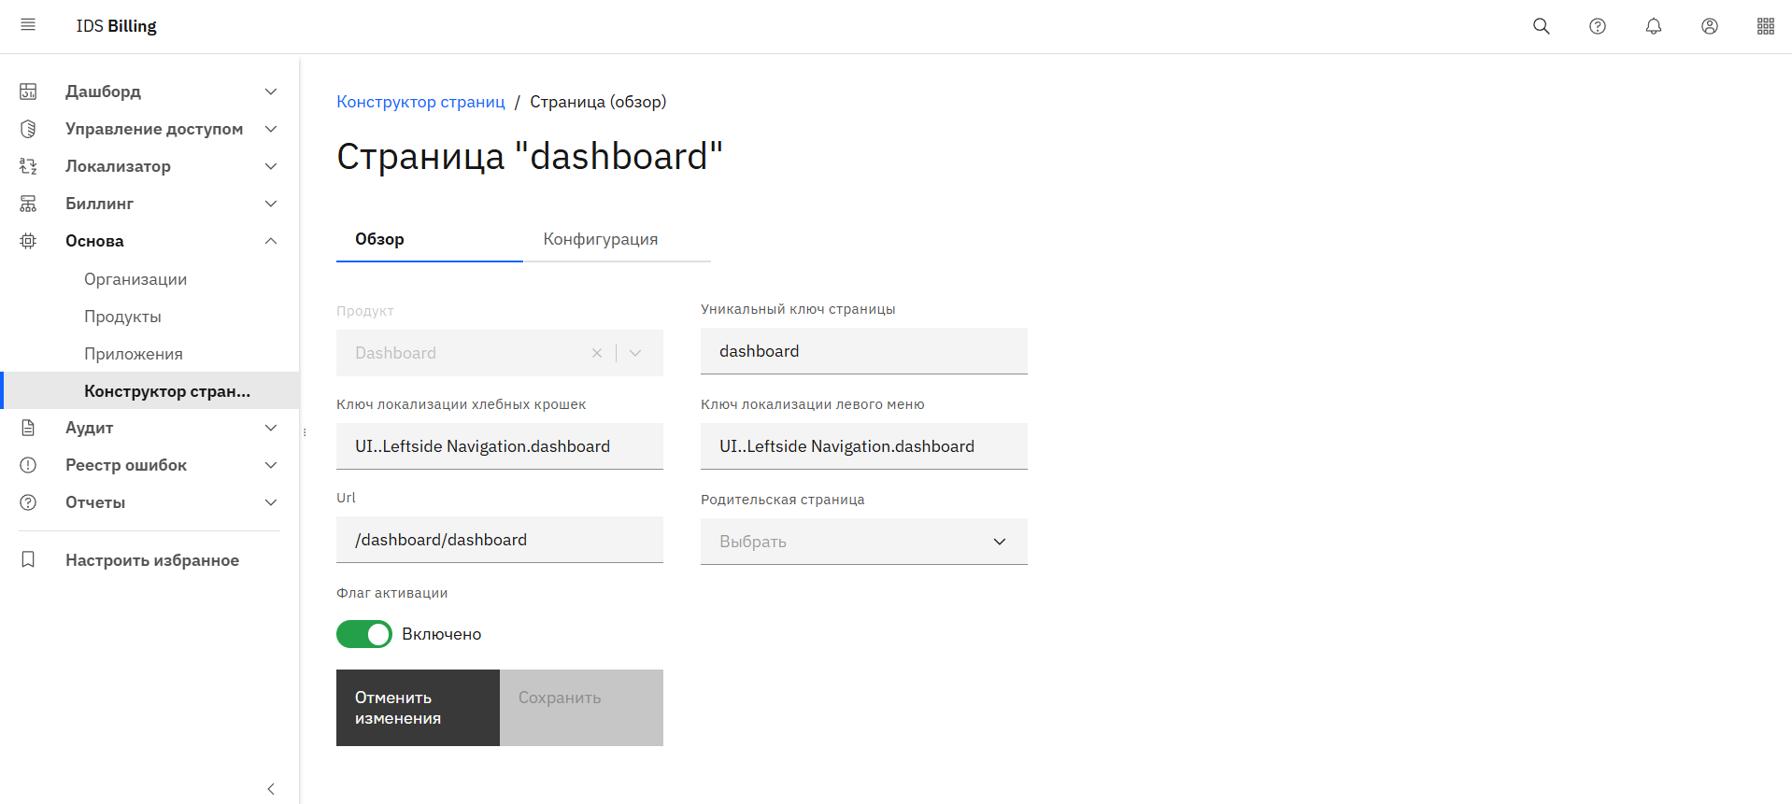This screenshot has width=1792, height=804.
Task: Open the app switcher grid icon
Action: [x=1766, y=26]
